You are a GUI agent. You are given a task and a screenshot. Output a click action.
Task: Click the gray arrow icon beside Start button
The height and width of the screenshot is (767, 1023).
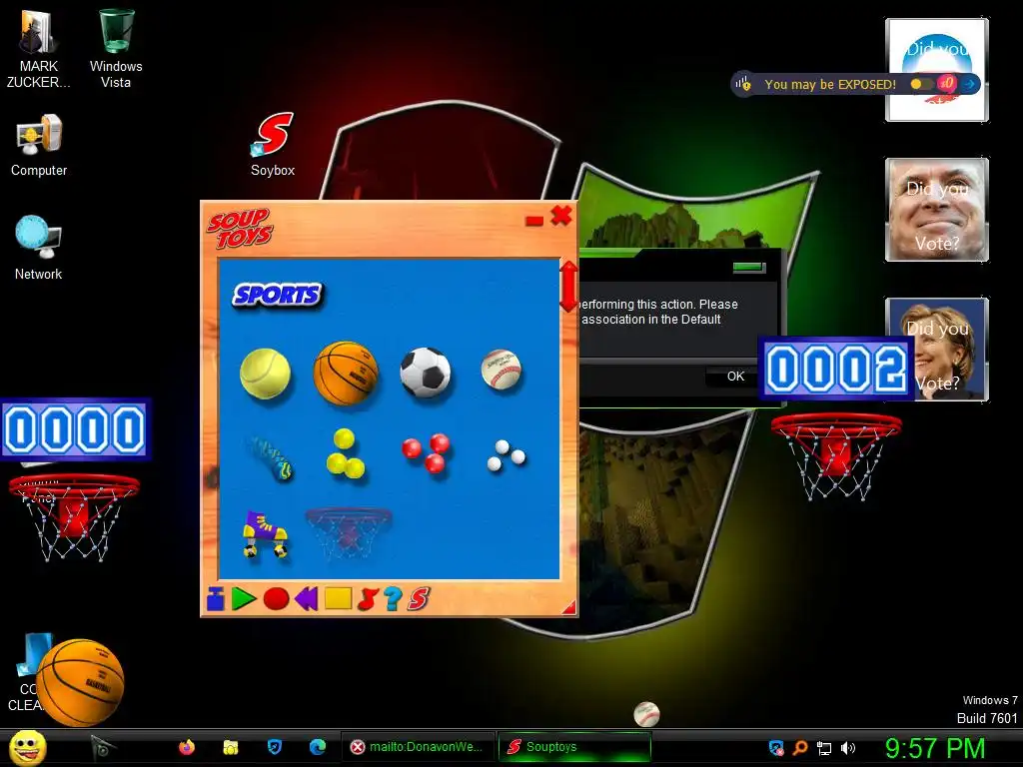(x=102, y=747)
